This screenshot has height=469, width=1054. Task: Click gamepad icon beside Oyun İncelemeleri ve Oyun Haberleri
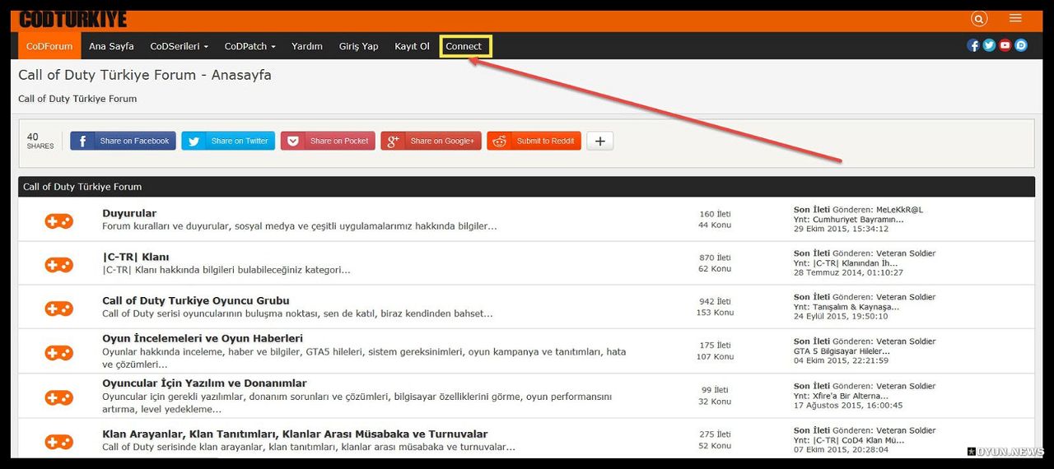pos(58,352)
